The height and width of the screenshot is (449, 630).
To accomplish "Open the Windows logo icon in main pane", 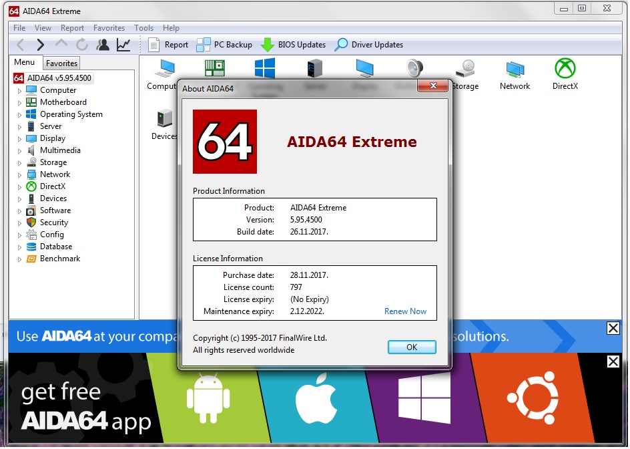I will 265,67.
